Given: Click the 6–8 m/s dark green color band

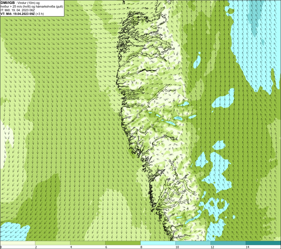Looking at the screenshot, I should 123,243.
